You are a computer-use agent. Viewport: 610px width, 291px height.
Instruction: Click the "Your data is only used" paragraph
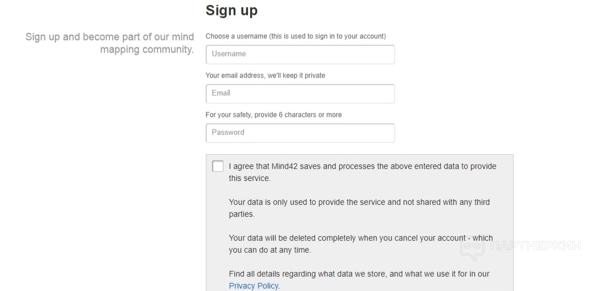click(x=359, y=202)
